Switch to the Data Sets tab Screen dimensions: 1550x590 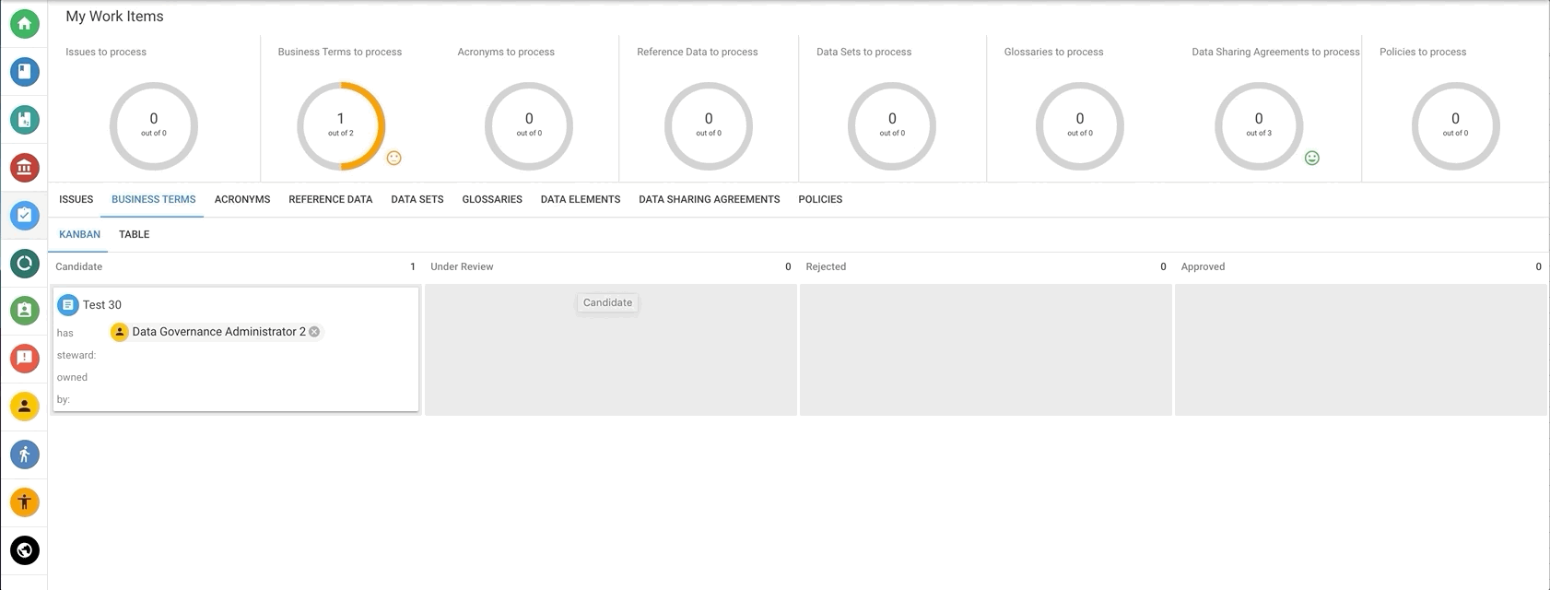417,199
